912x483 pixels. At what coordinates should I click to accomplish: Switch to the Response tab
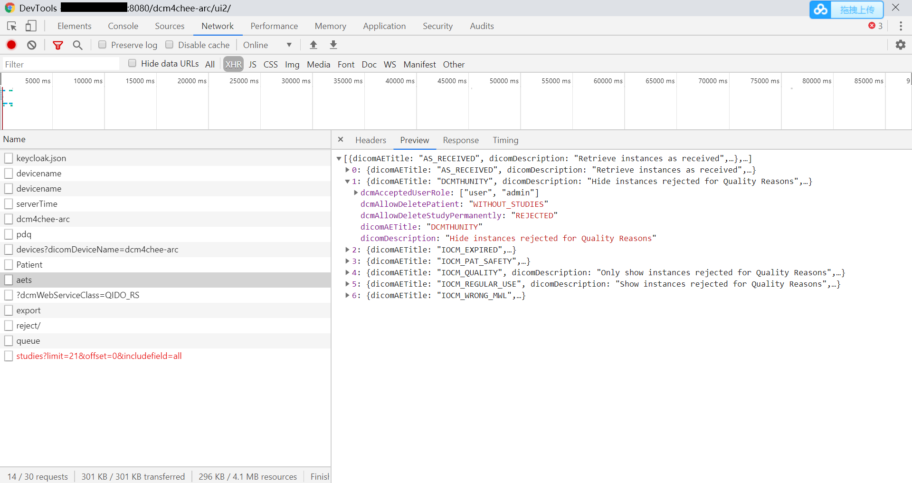(460, 140)
